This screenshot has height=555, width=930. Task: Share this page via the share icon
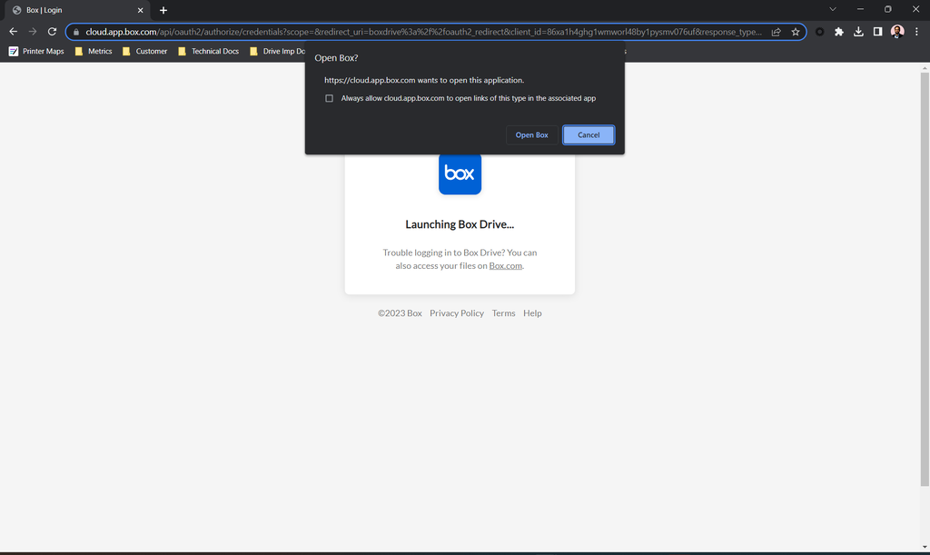click(777, 31)
